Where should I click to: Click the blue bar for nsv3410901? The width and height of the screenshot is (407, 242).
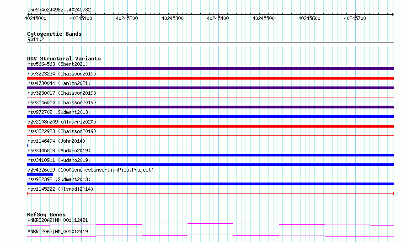(x=210, y=165)
